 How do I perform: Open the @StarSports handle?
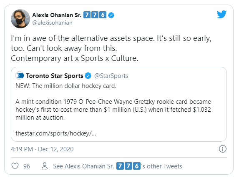(x=111, y=76)
